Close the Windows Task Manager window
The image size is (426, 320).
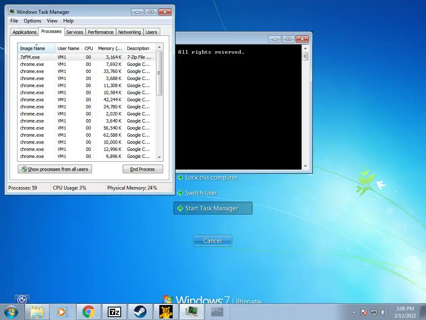[x=165, y=12]
